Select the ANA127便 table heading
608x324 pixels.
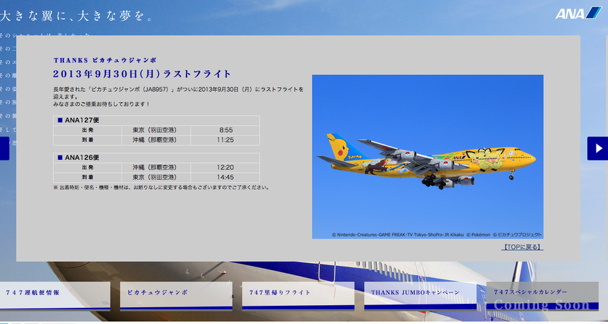tap(156, 120)
